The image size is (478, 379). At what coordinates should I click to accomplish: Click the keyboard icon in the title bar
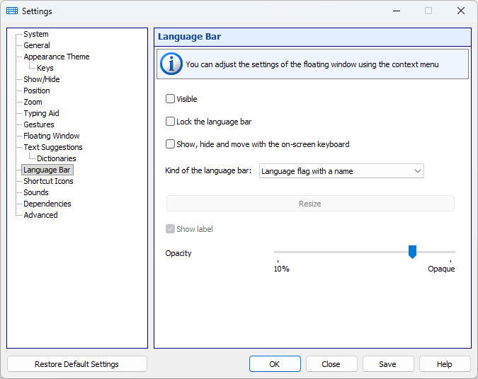(12, 11)
